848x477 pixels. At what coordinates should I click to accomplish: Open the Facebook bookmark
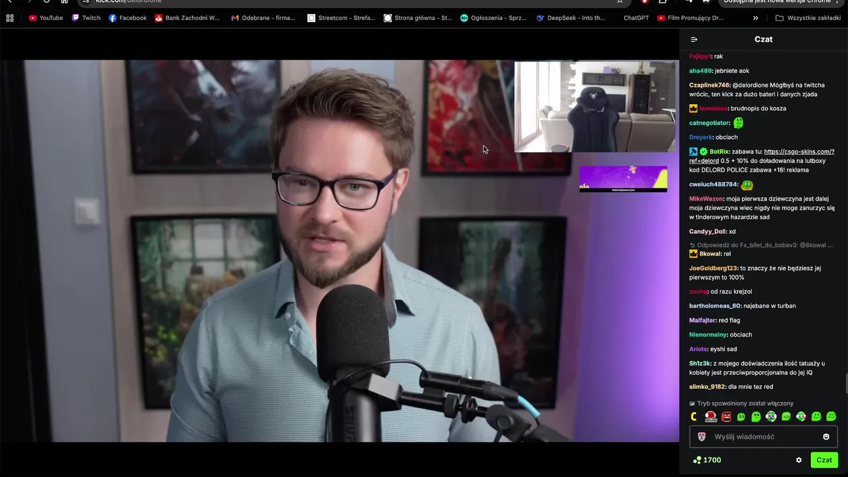click(127, 18)
